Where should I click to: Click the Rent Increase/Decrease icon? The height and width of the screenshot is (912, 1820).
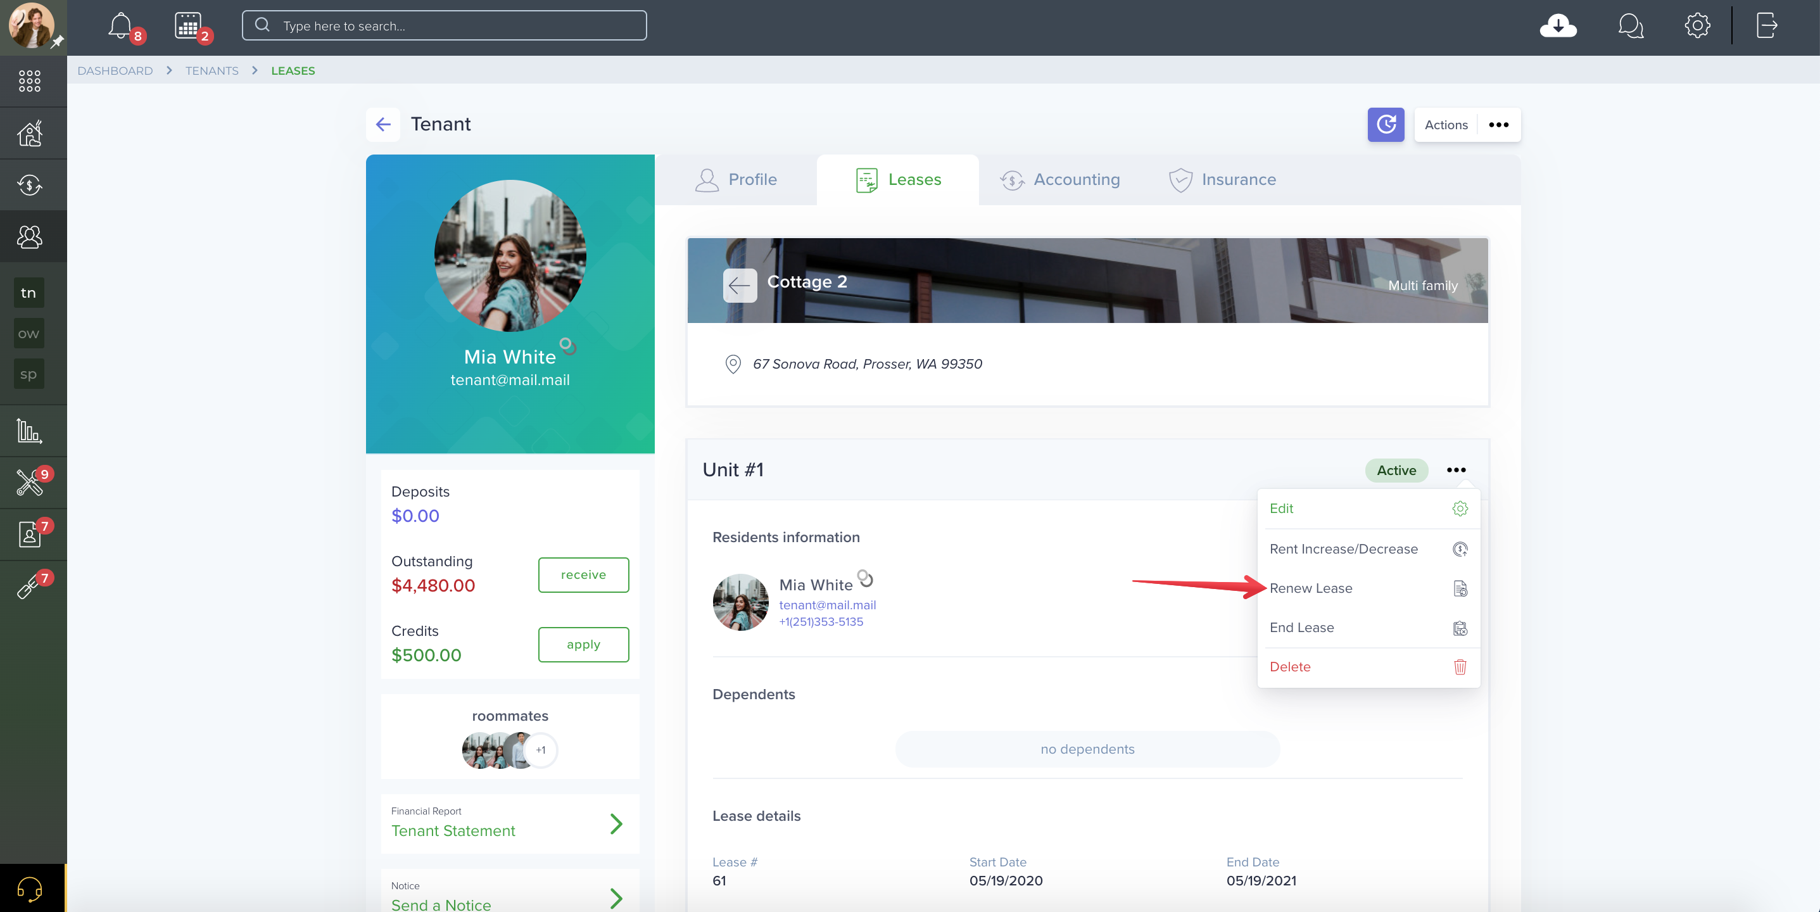tap(1460, 549)
